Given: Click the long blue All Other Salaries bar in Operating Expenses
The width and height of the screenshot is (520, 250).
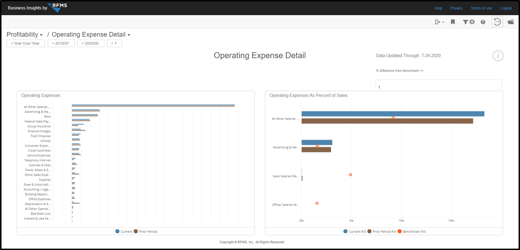Looking at the screenshot, I should pos(153,105).
